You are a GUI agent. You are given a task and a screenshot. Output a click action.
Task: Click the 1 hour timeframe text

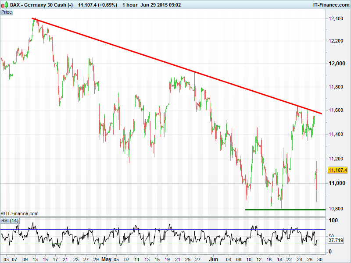(x=129, y=4)
